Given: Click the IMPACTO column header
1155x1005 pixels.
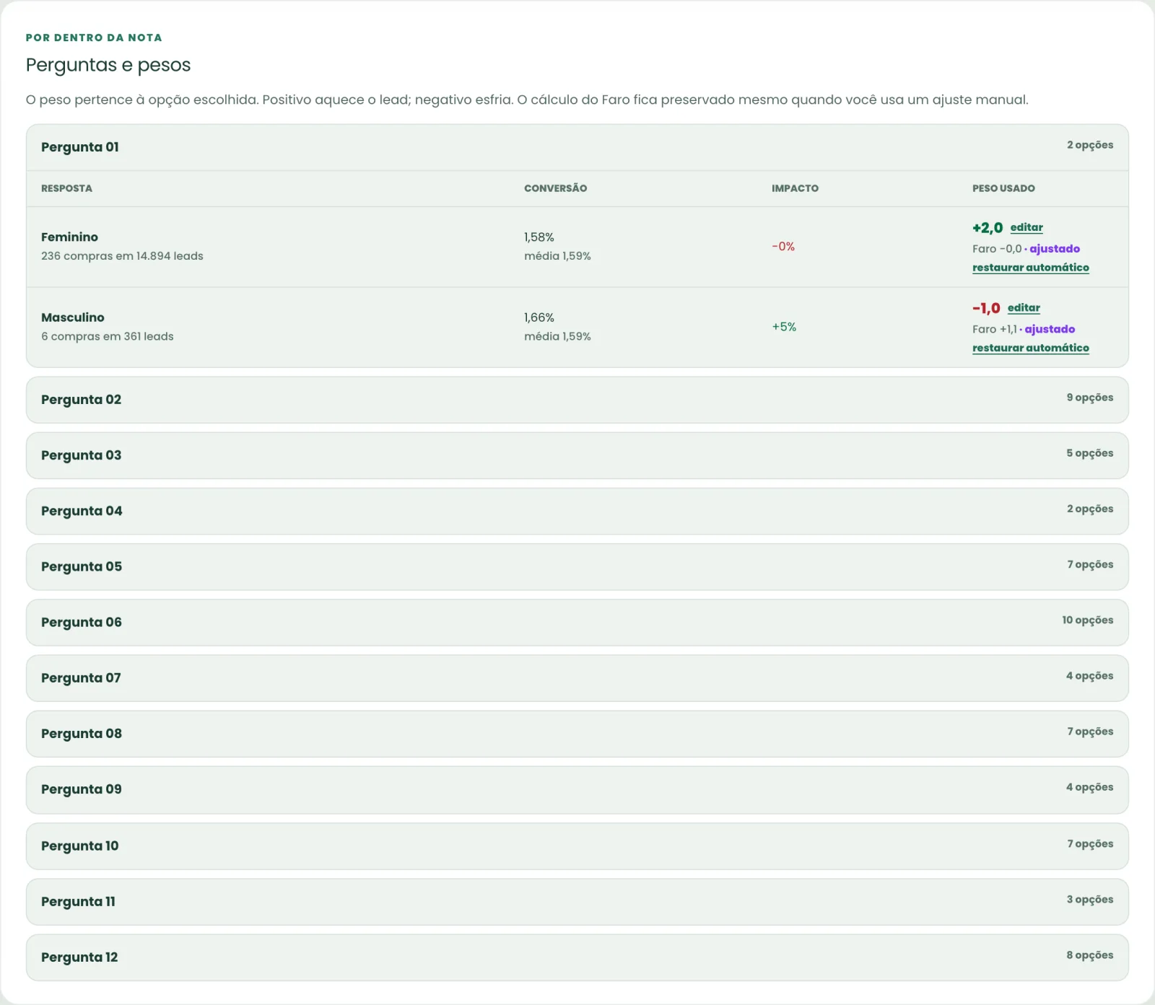Looking at the screenshot, I should click(795, 188).
